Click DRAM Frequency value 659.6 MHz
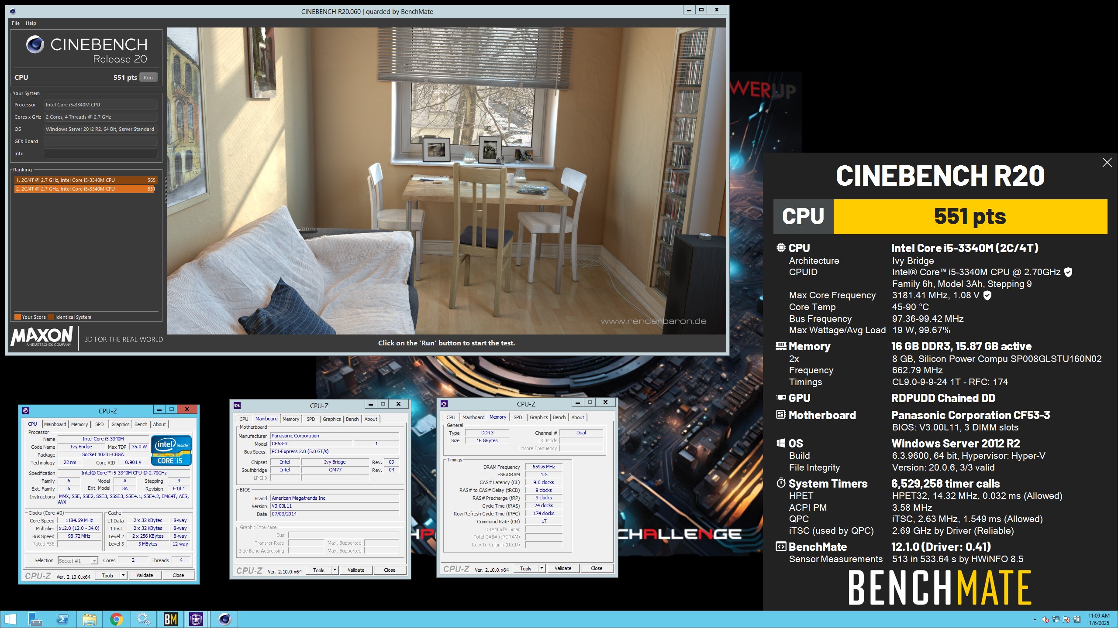This screenshot has width=1118, height=628. coord(544,467)
